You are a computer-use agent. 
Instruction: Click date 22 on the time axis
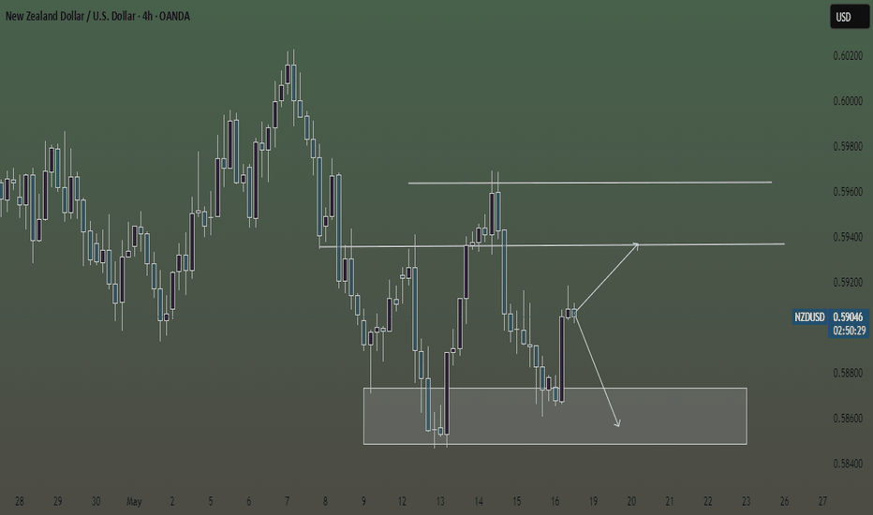coord(708,501)
